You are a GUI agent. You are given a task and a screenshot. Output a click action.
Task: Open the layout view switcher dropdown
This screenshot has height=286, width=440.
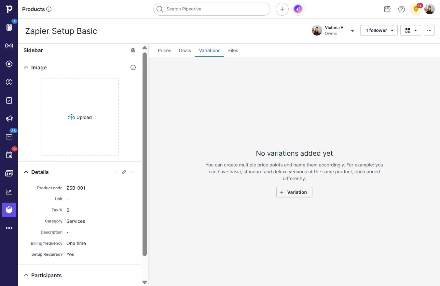click(x=411, y=30)
